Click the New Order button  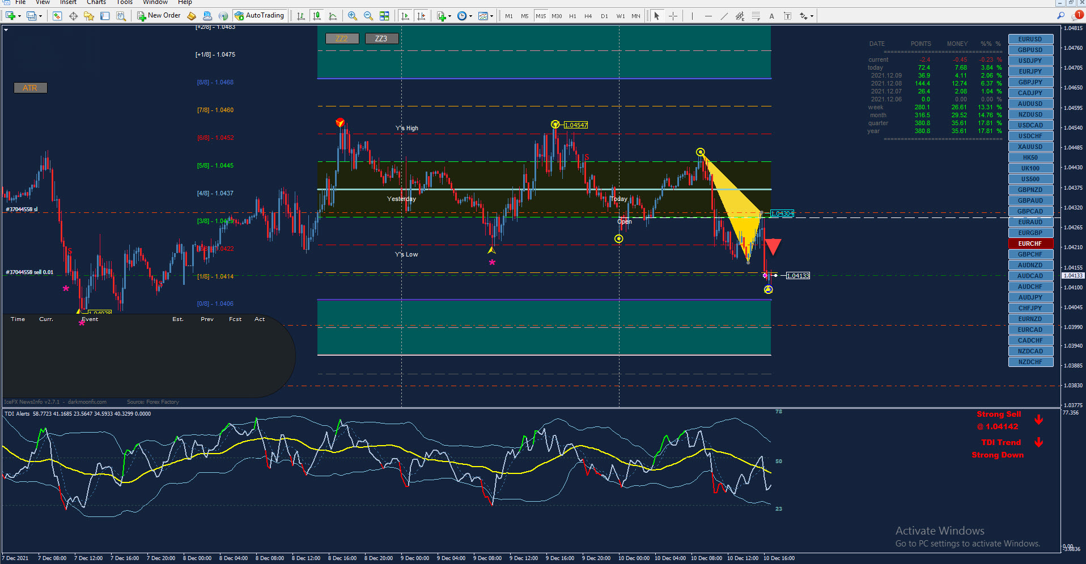coord(159,16)
